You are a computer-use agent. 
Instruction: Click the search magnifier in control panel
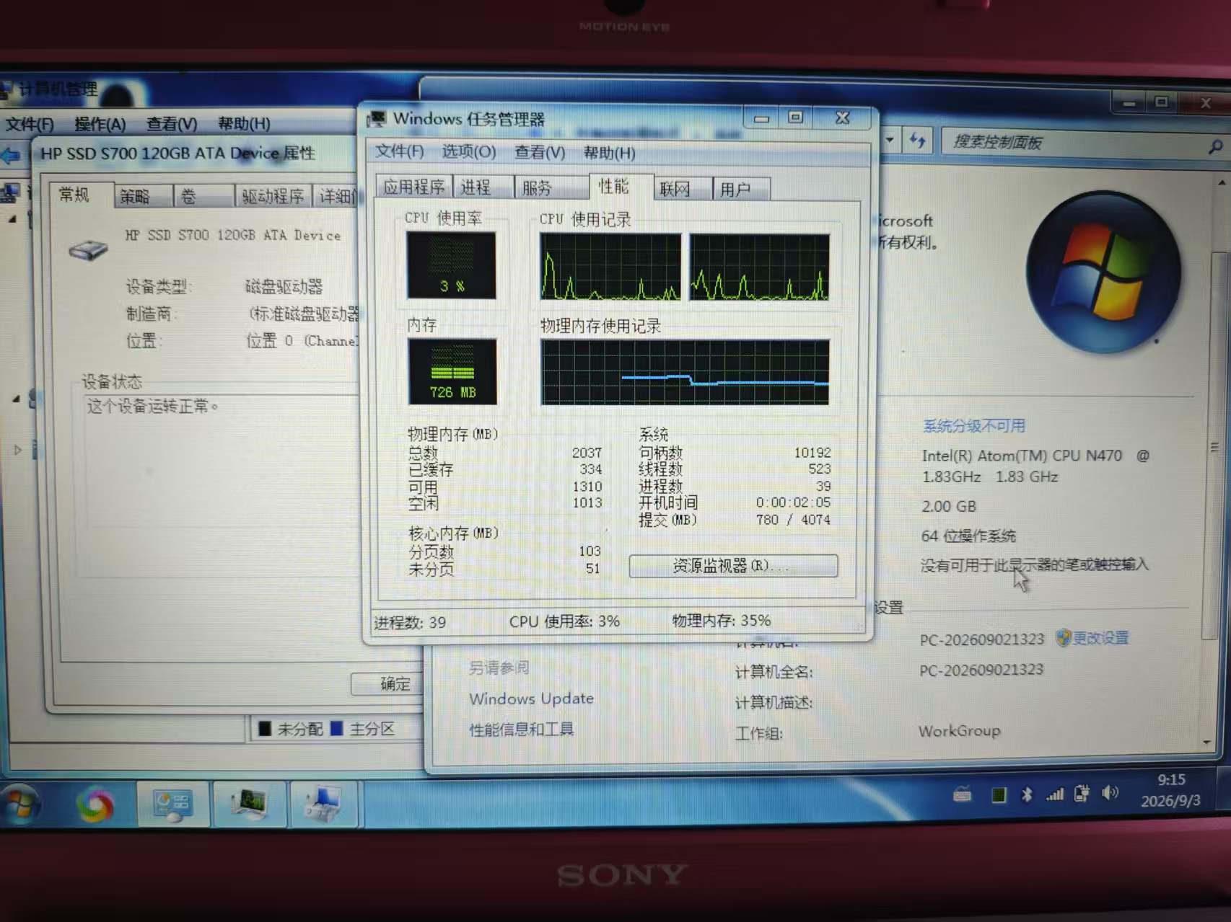[1215, 146]
